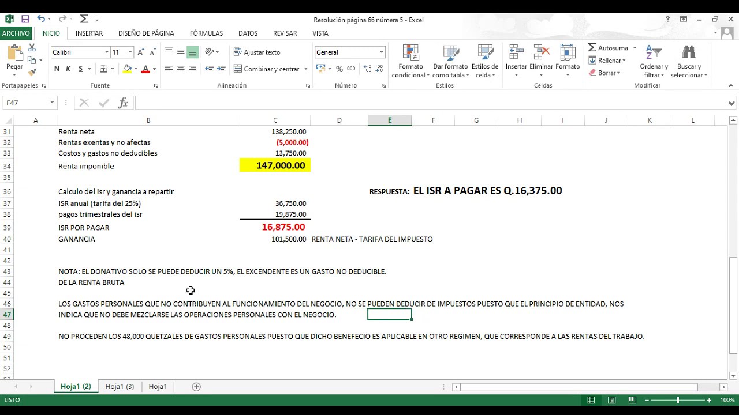This screenshot has height=415, width=739.
Task: Open Estilos de celda dropdown
Action: 485,62
